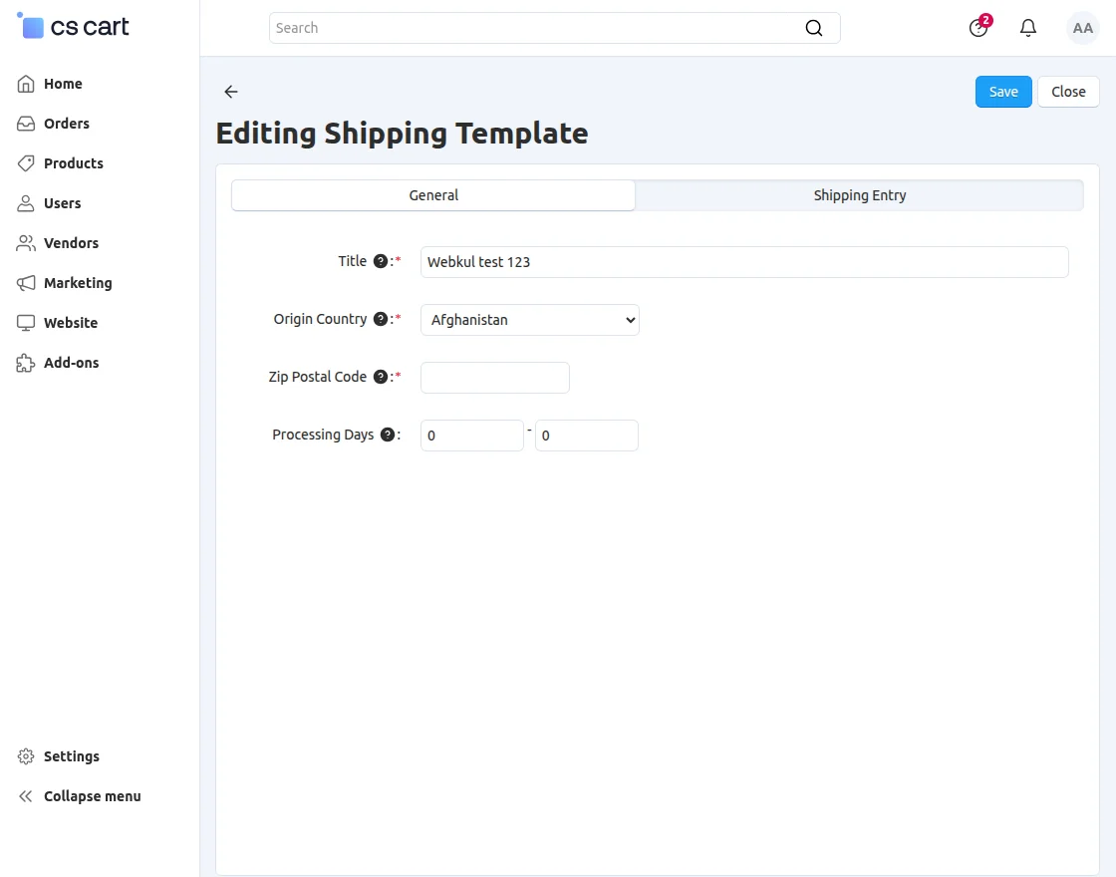Click the Website monitor icon
This screenshot has height=877, width=1116.
(x=26, y=323)
